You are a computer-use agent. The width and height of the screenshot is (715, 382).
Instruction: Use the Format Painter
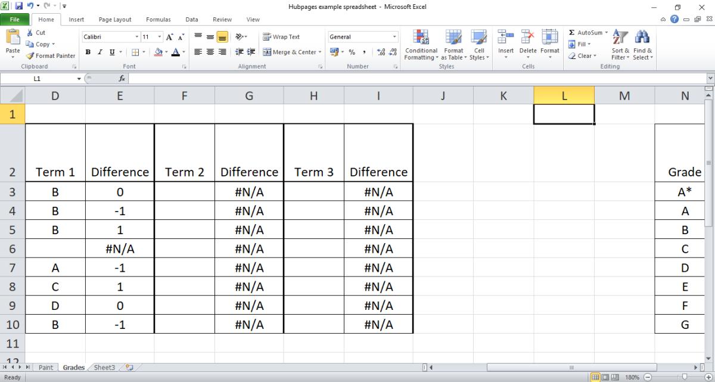click(x=51, y=55)
